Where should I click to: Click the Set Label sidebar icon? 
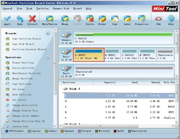(x=8, y=89)
